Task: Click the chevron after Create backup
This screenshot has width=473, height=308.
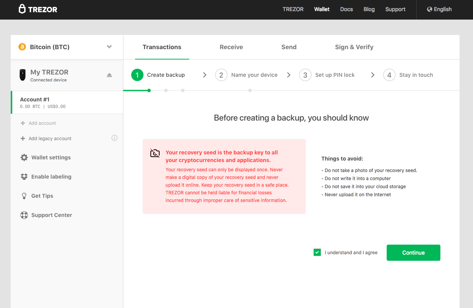Action: click(205, 75)
